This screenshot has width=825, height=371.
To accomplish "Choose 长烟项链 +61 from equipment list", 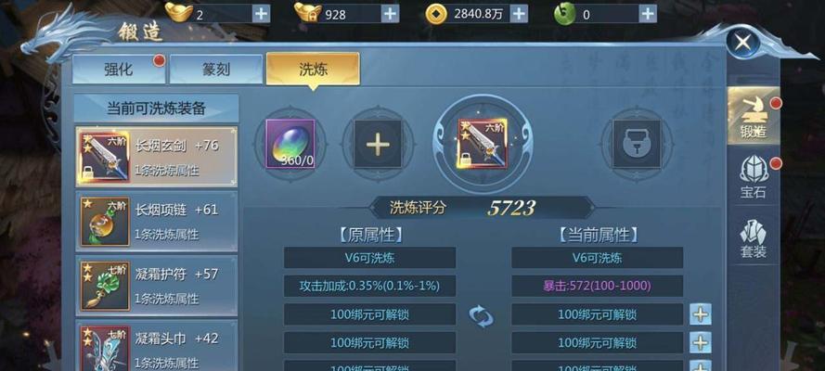I will pos(157,222).
